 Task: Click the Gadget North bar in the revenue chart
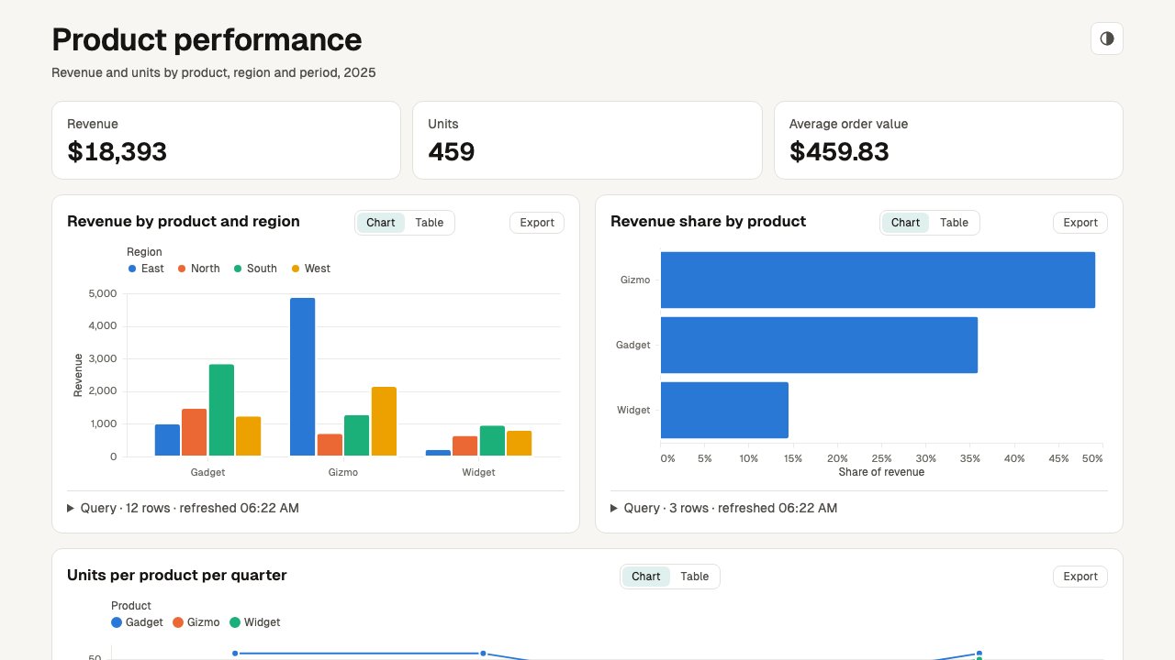pyautogui.click(x=195, y=433)
